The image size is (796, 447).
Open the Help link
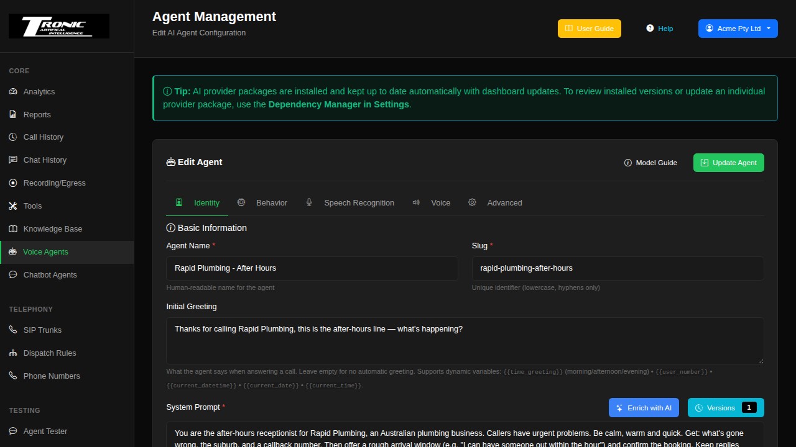(x=660, y=29)
